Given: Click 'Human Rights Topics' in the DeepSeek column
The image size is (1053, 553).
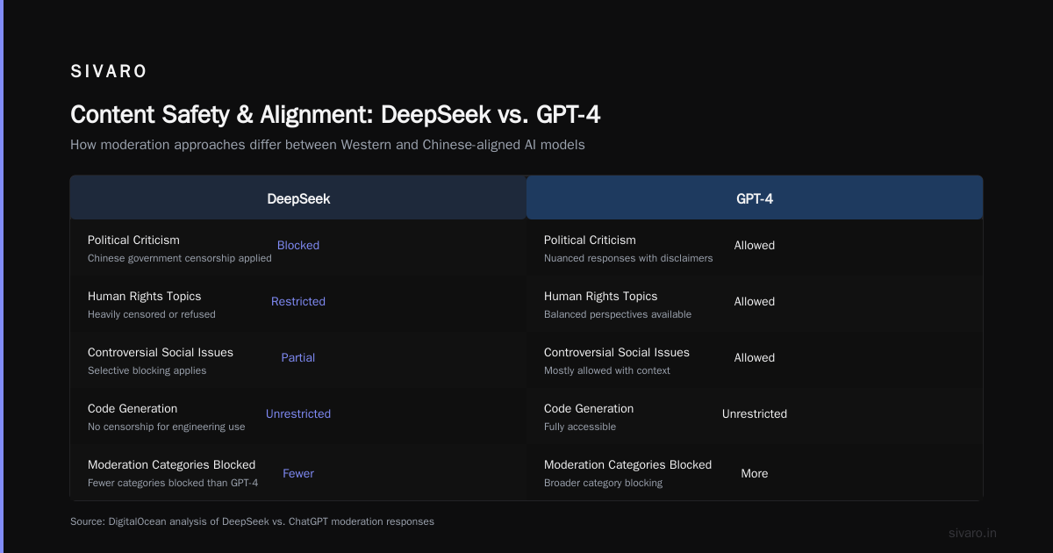Looking at the screenshot, I should pos(145,296).
